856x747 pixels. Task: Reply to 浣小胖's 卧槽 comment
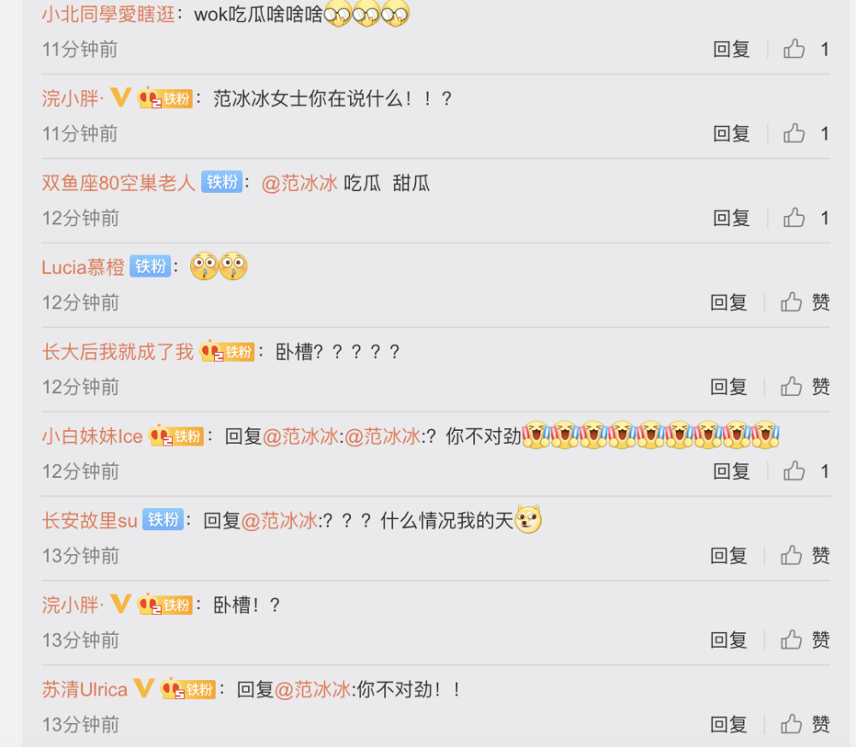[x=728, y=640]
